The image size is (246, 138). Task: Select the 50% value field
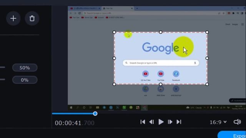25,68
